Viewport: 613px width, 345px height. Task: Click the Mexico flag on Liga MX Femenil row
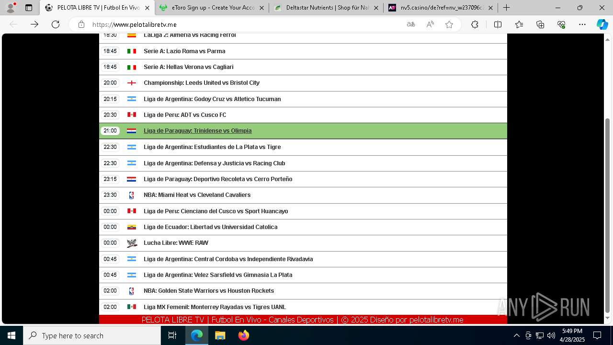pos(132,307)
